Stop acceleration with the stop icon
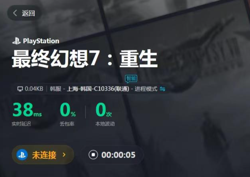The width and height of the screenshot is (250, 177). tap(93, 155)
